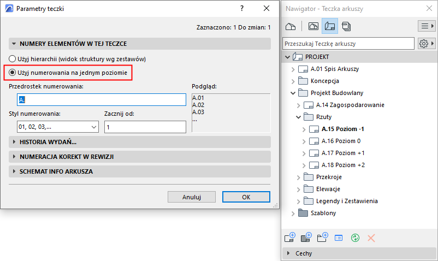Open Project Map in Navigator
The width and height of the screenshot is (438, 261).
click(291, 27)
